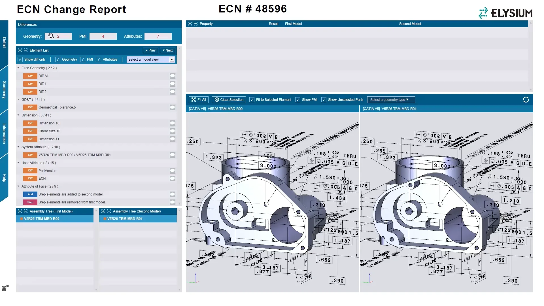
Task: Uncheck Show Unselected Parts
Action: (324, 100)
